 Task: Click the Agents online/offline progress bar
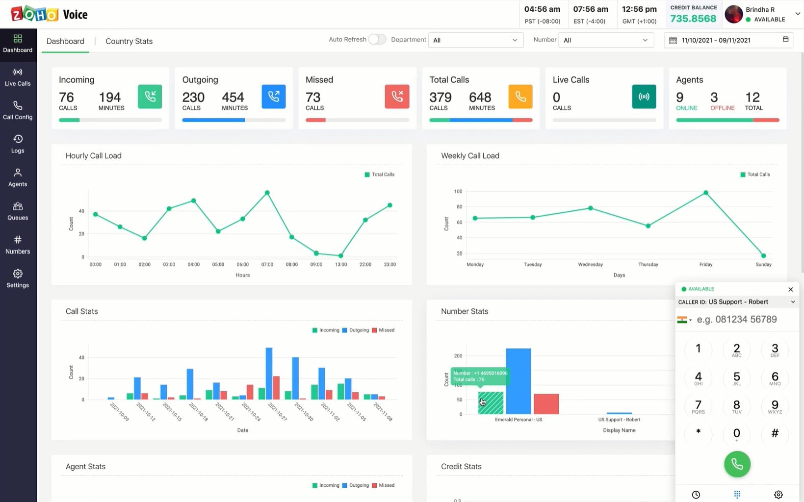tap(727, 120)
